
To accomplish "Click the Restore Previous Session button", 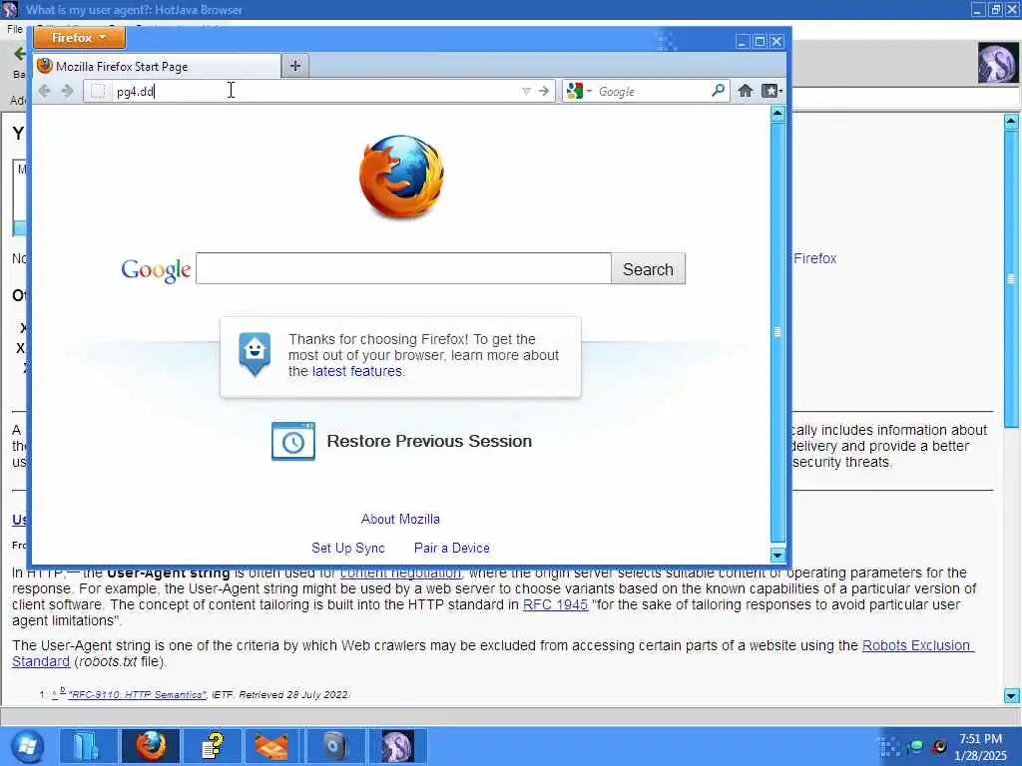I will [402, 441].
